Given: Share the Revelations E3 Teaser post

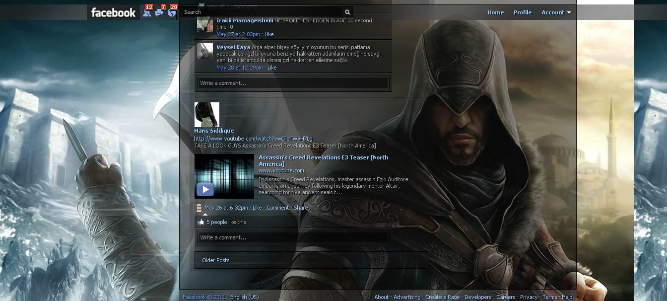Looking at the screenshot, I should coord(300,208).
